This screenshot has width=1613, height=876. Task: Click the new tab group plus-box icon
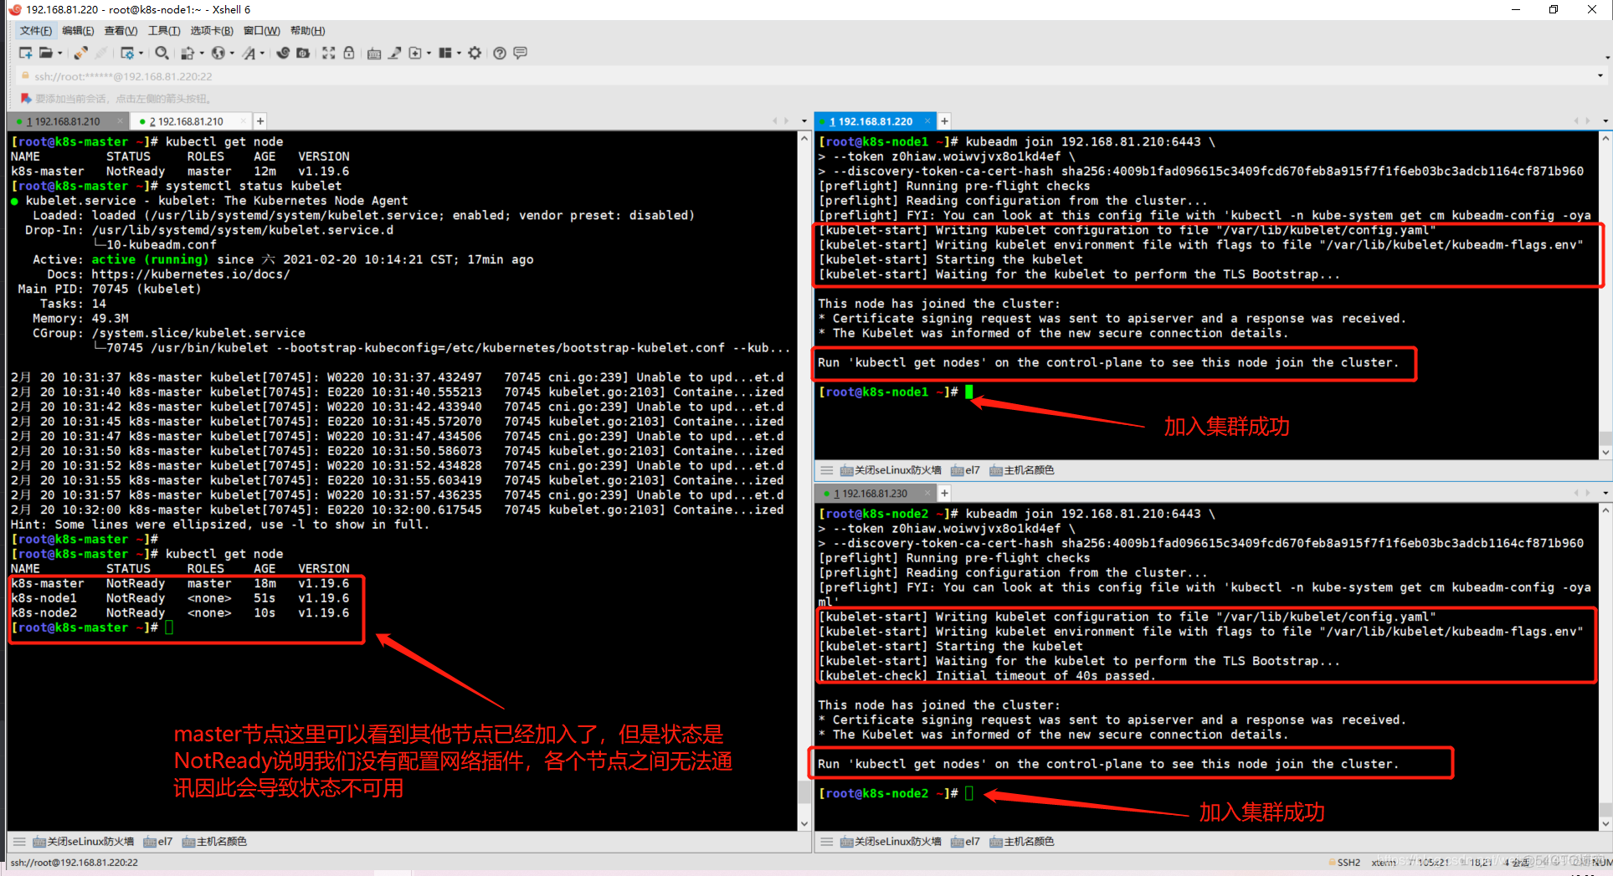(x=415, y=53)
